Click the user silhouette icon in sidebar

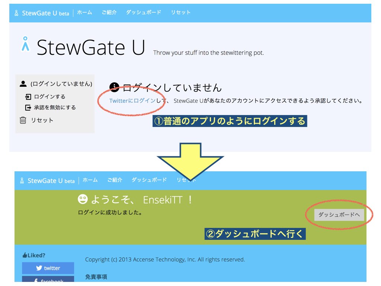pyautogui.click(x=23, y=84)
